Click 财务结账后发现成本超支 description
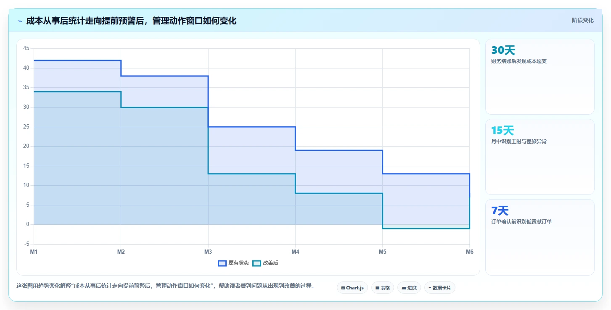Viewport: 611px width, 310px height. point(519,61)
